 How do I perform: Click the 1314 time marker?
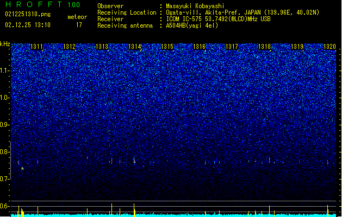135,47
